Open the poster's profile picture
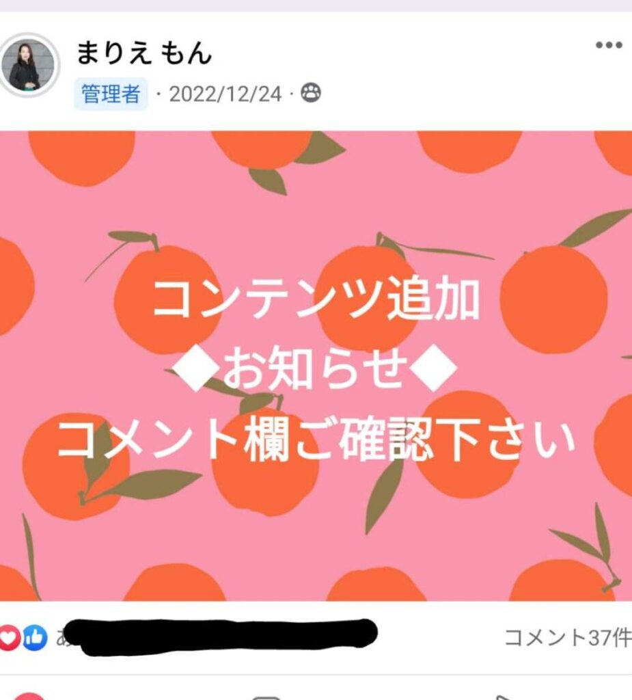632x700 pixels. pyautogui.click(x=28, y=65)
